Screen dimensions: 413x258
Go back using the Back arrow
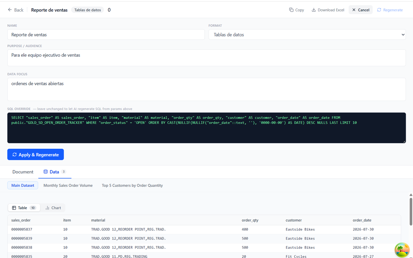pyautogui.click(x=15, y=10)
